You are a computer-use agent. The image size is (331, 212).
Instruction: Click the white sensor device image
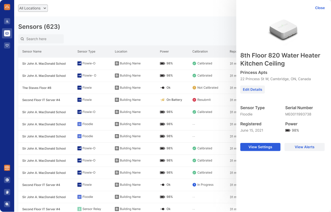(283, 30)
